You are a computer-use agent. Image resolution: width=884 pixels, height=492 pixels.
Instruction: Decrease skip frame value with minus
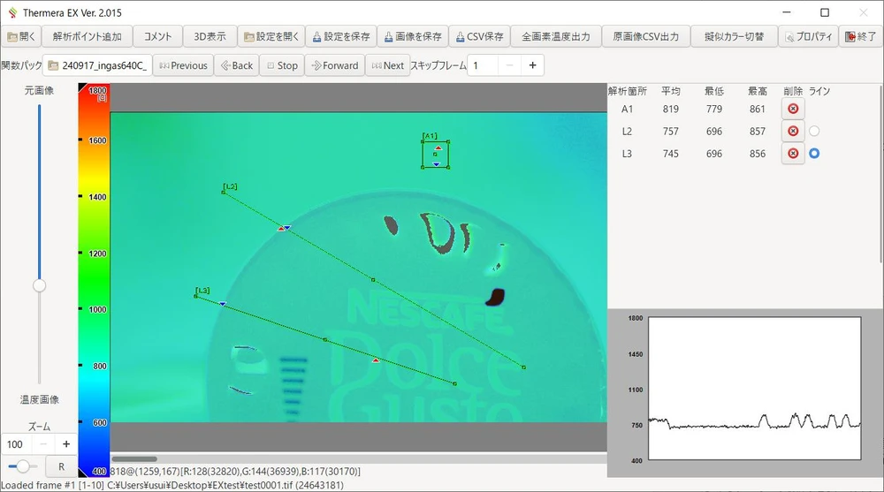pos(510,65)
